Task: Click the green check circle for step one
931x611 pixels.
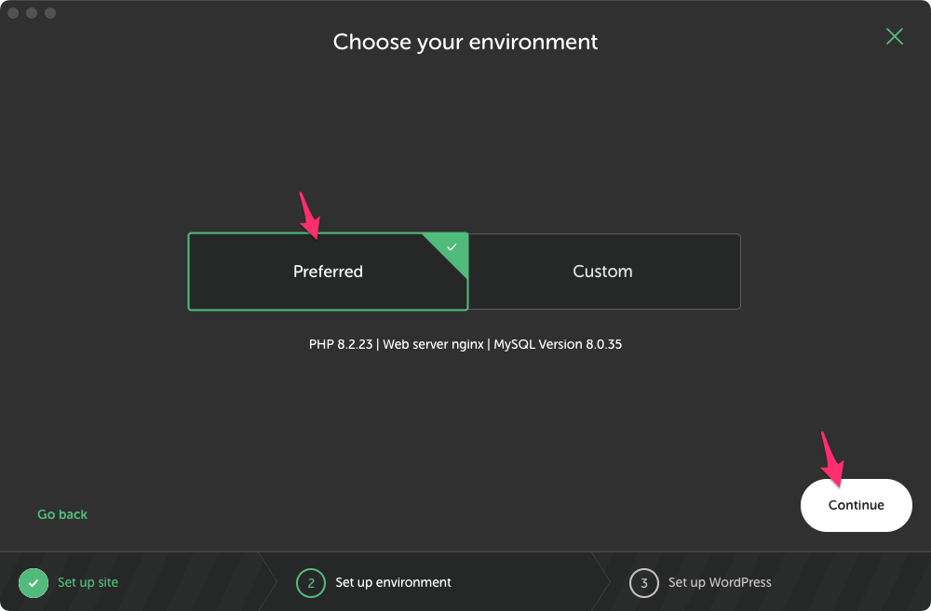Action: pos(34,582)
